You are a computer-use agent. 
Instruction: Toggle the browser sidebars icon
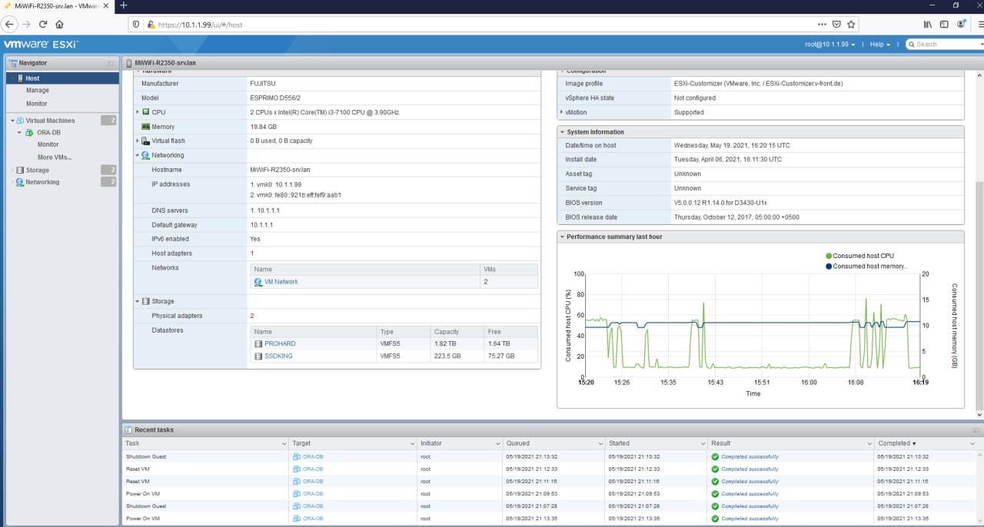[945, 25]
